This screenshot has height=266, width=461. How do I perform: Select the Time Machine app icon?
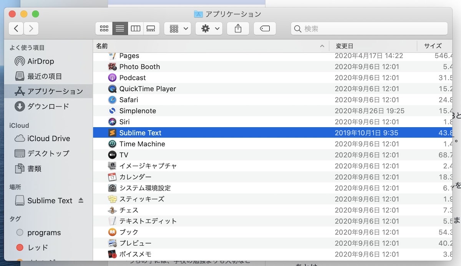[112, 144]
